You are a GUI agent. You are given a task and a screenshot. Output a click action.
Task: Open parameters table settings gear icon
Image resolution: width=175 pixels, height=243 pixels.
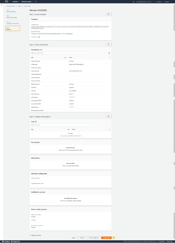tap(109, 53)
